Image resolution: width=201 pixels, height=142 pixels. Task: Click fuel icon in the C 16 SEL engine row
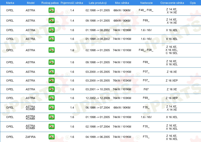coord(51,50)
